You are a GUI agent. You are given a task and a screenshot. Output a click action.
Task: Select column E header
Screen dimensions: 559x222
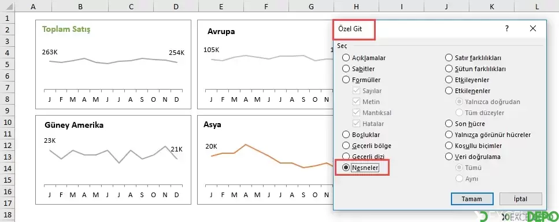221,6
